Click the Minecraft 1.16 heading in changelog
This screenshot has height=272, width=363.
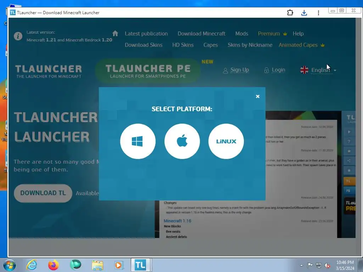[177, 221]
